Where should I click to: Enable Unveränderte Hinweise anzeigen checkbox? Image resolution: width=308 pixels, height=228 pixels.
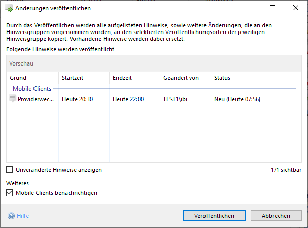(10, 170)
